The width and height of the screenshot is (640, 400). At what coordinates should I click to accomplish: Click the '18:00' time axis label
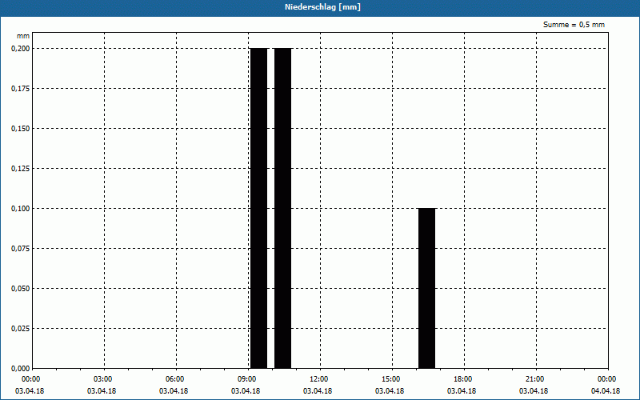pos(463,379)
